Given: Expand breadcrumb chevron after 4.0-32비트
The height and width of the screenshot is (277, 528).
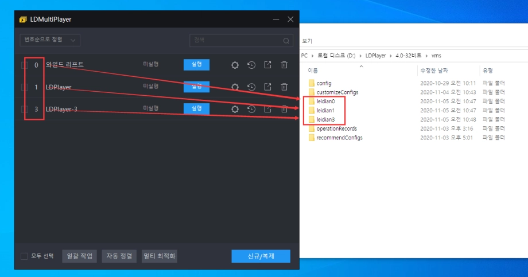Looking at the screenshot, I should point(426,56).
